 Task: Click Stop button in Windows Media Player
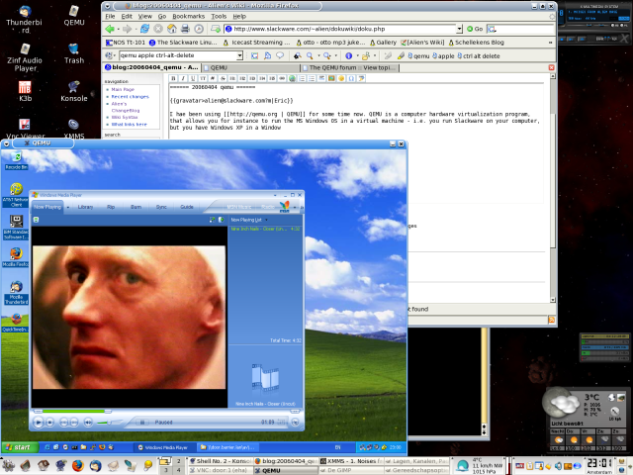point(49,423)
